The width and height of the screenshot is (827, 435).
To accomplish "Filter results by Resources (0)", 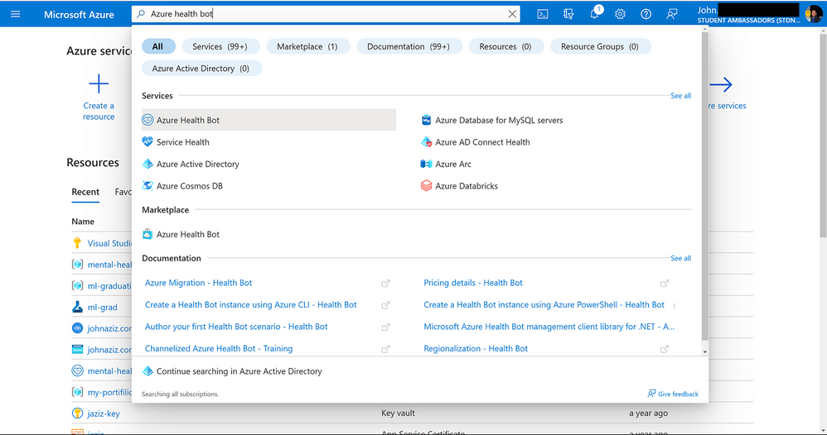I will pos(505,46).
